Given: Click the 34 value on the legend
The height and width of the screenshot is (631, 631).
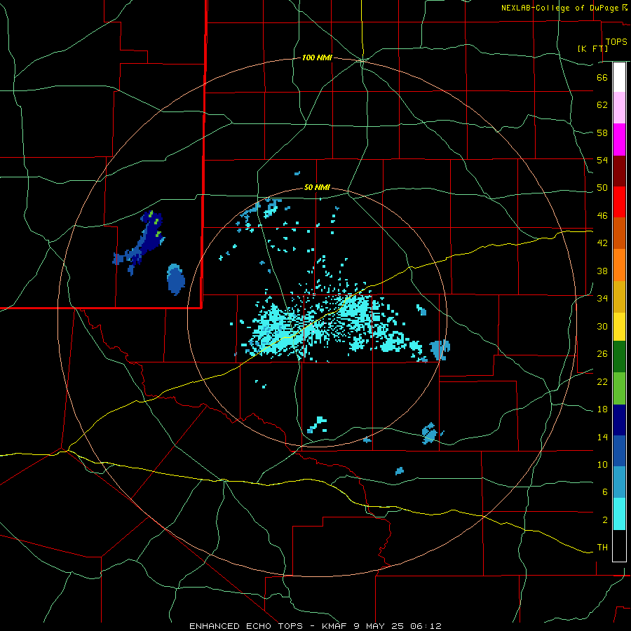Looking at the screenshot, I should click(x=602, y=298).
